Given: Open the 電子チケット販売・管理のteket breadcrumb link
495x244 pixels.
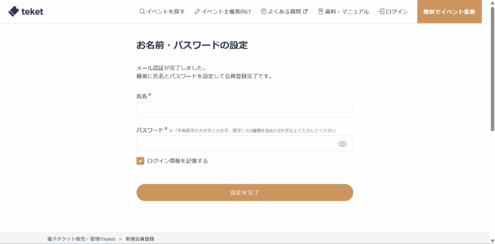Looking at the screenshot, I should coord(81,239).
